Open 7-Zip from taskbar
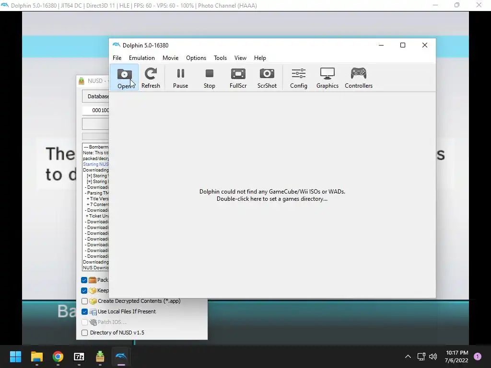491x368 pixels. [x=79, y=356]
